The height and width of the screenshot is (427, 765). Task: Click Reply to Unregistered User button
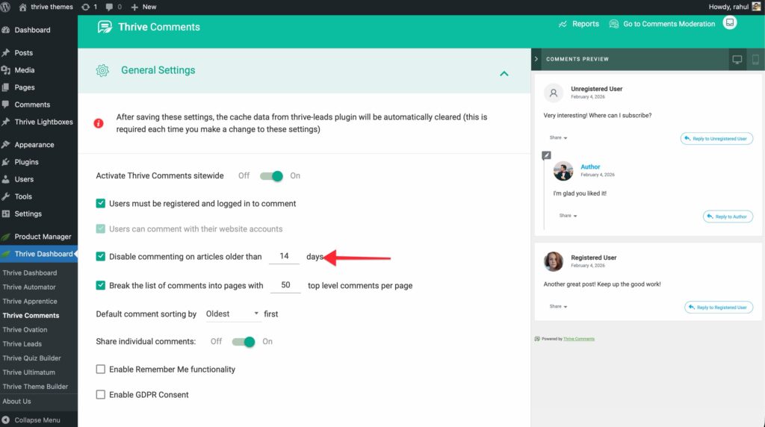(716, 139)
